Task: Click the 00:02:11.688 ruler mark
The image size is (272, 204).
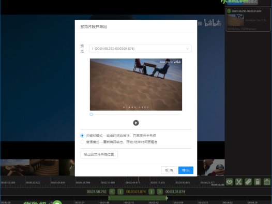Action: pos(108,183)
